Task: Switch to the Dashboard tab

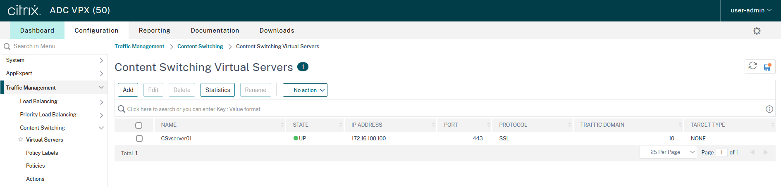Action: pos(37,31)
